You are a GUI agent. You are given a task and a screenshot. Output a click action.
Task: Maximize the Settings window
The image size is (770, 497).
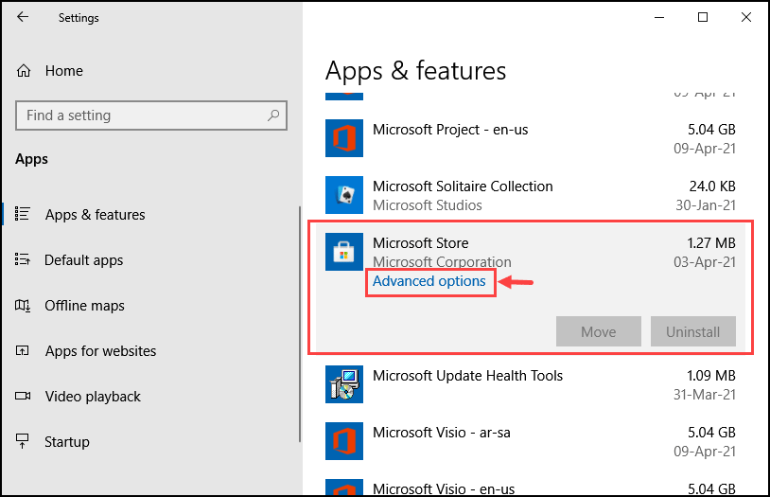703,17
